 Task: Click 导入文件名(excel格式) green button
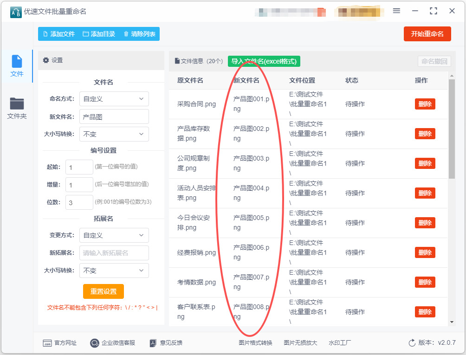pos(264,61)
